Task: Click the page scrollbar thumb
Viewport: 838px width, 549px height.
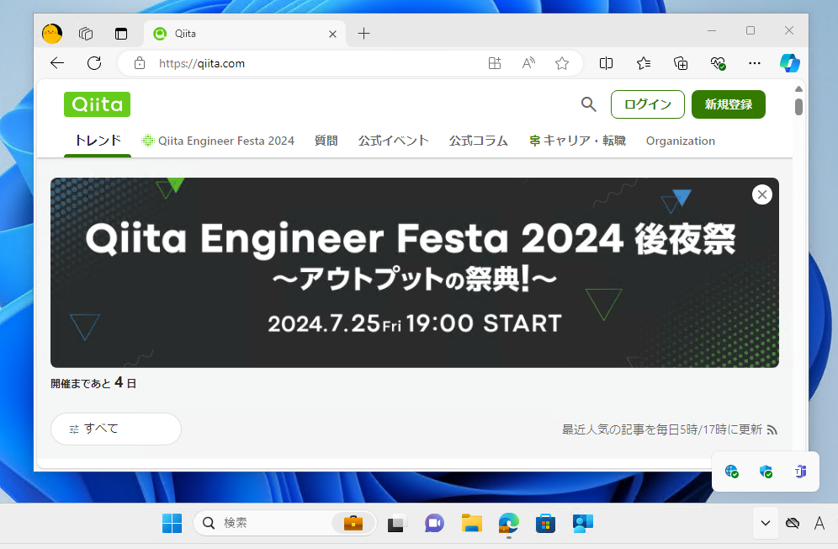Action: (798, 107)
